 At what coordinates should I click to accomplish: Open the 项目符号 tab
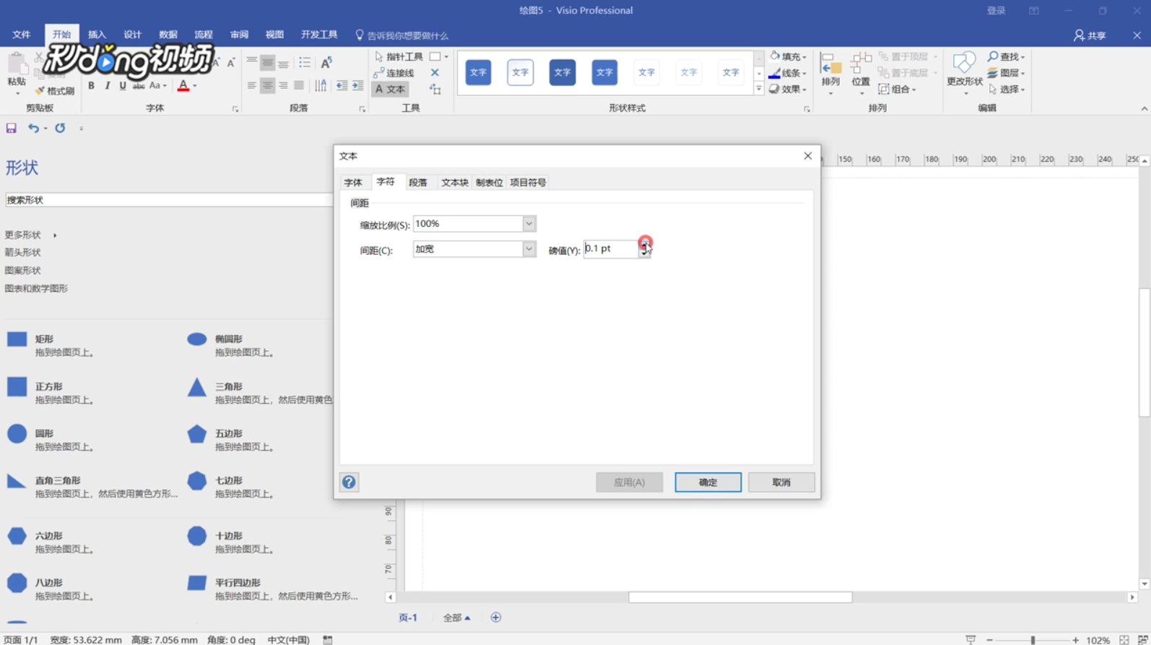(x=528, y=183)
